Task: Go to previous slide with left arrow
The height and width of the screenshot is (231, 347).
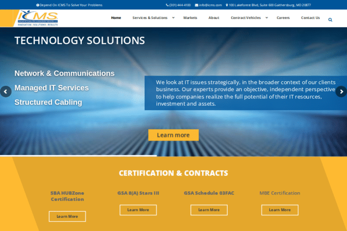Action: pos(5,92)
